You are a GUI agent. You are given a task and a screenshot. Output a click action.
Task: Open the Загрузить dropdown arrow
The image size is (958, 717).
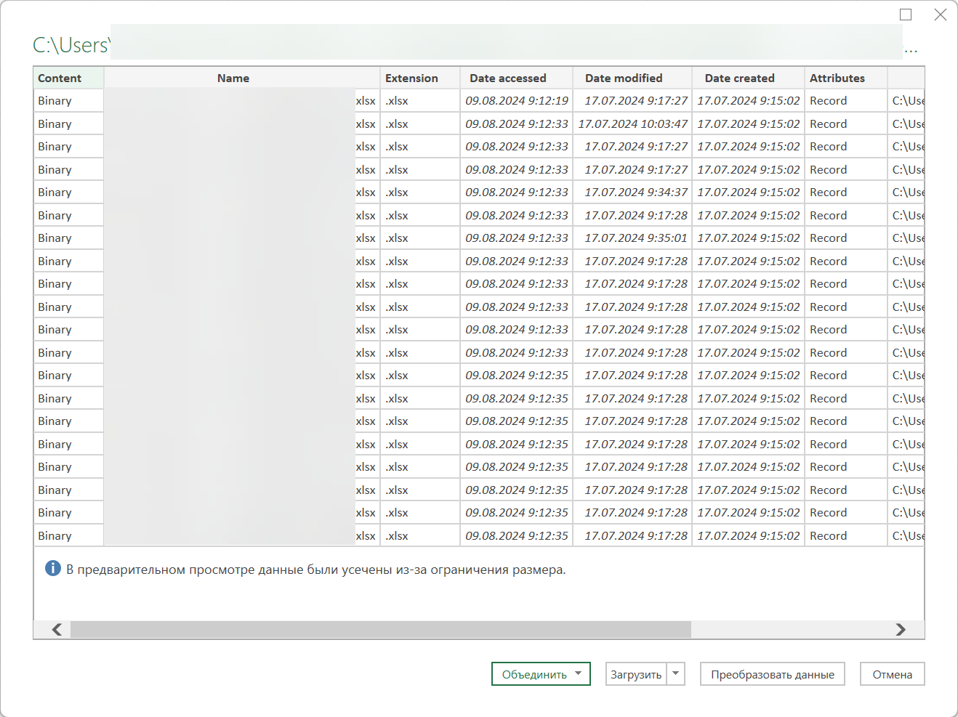[x=676, y=673]
